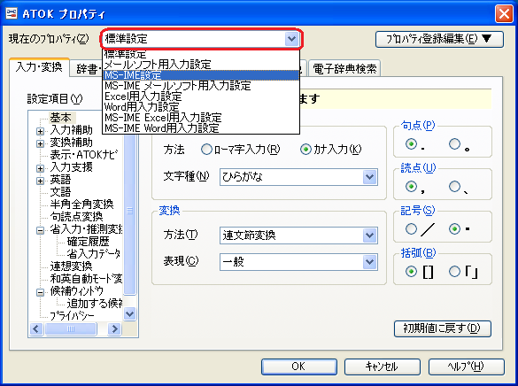
Task: Close the ATOK プロパティ window
Action: (504, 14)
